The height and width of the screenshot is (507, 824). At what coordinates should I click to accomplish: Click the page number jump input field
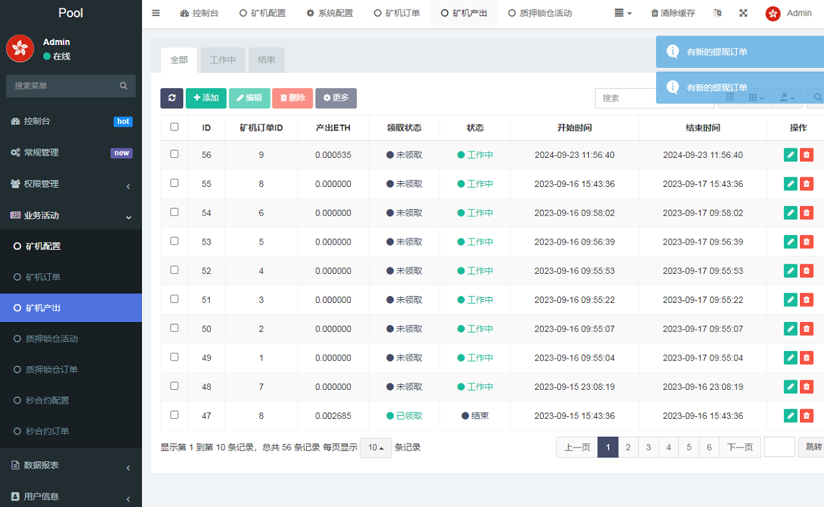(x=779, y=447)
